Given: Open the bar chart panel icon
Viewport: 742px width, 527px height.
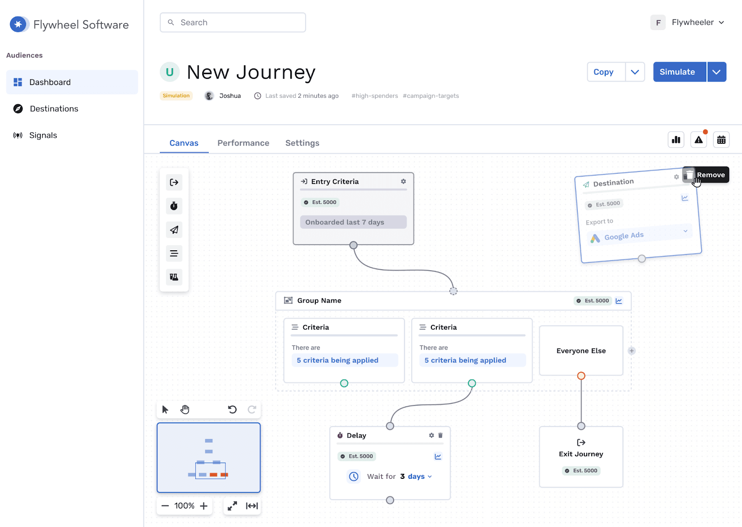Looking at the screenshot, I should [x=676, y=140].
